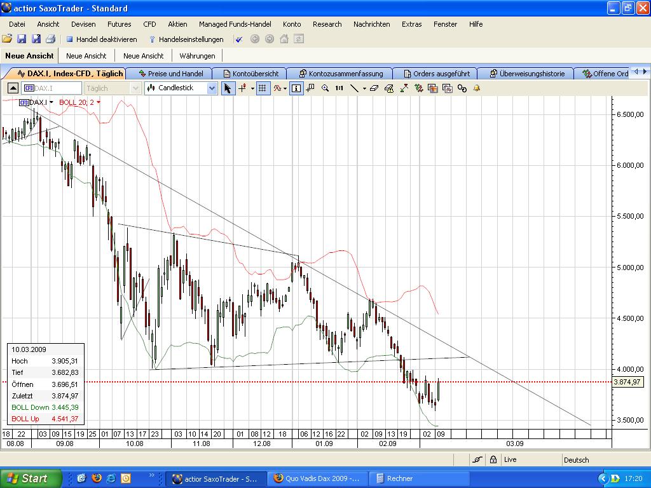The height and width of the screenshot is (488, 651).
Task: Click the printer icon to print
Action: [x=50, y=39]
